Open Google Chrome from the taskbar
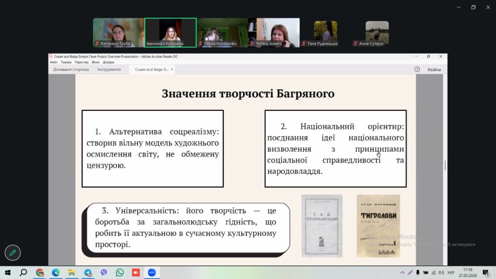 click(x=40, y=272)
